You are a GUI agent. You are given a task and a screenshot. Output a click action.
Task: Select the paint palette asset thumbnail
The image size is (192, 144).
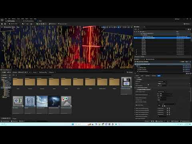click(x=66, y=101)
